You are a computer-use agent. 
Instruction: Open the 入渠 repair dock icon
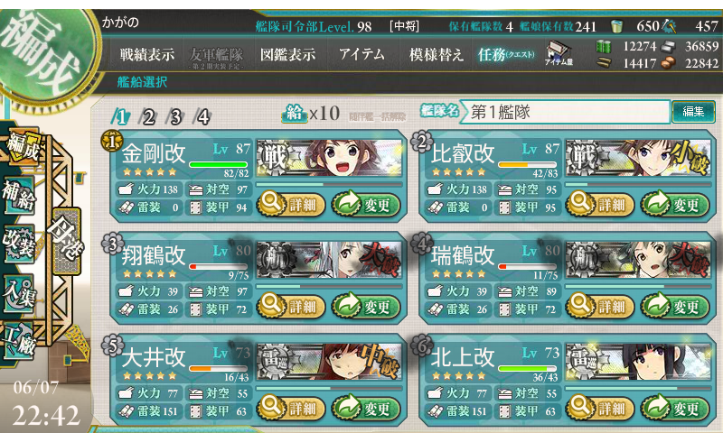19,293
